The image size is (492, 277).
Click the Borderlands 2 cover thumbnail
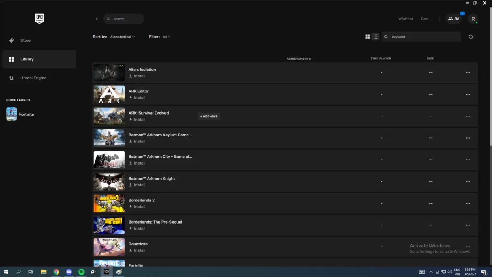pos(109,203)
